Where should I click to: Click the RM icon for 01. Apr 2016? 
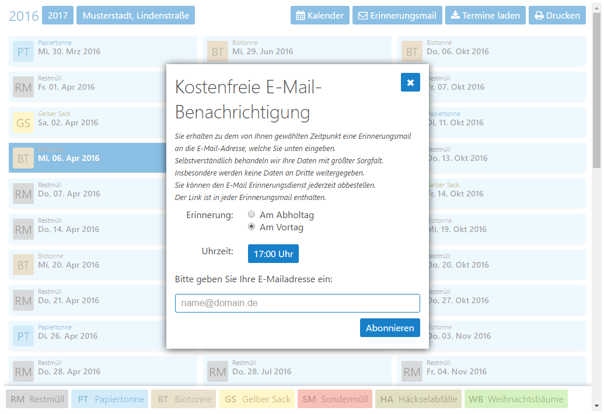tap(23, 87)
